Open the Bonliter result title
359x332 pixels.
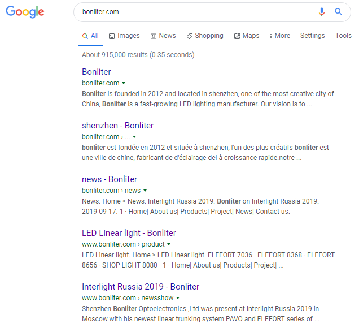[97, 72]
